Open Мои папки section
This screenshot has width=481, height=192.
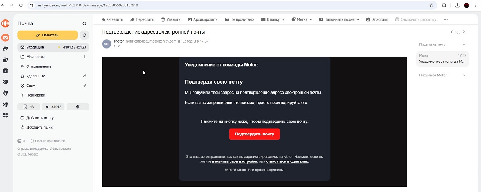point(35,57)
